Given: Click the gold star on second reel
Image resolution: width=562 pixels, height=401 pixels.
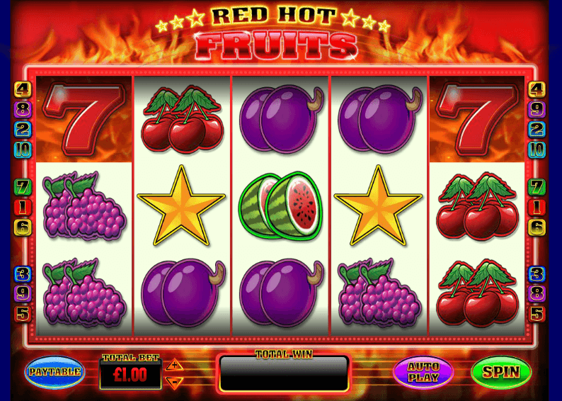Looking at the screenshot, I should (x=181, y=206).
